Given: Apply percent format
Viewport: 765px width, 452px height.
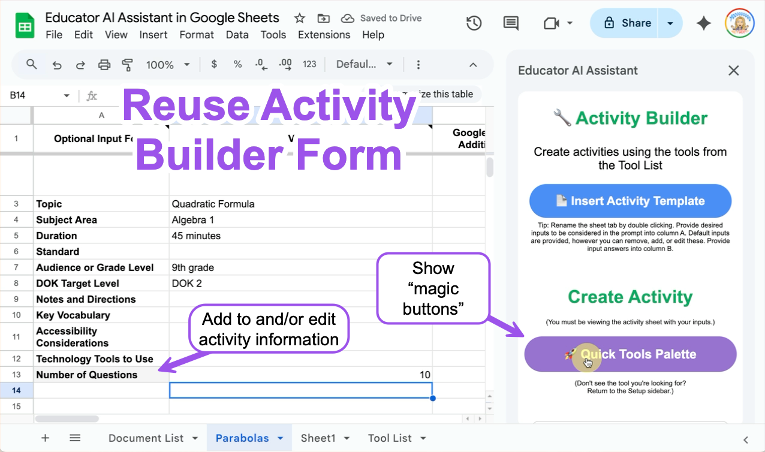Looking at the screenshot, I should click(237, 64).
